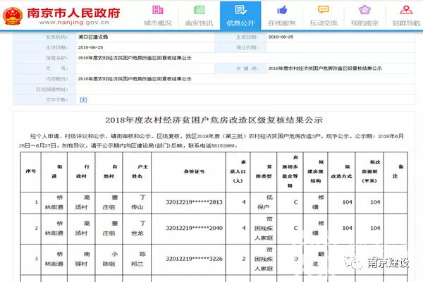This screenshot has width=423, height=282.
Task: Click the Nanjing government national emblem logo
Action: (x=13, y=16)
